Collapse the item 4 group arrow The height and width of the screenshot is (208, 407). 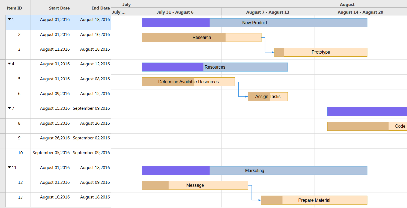pos(9,64)
